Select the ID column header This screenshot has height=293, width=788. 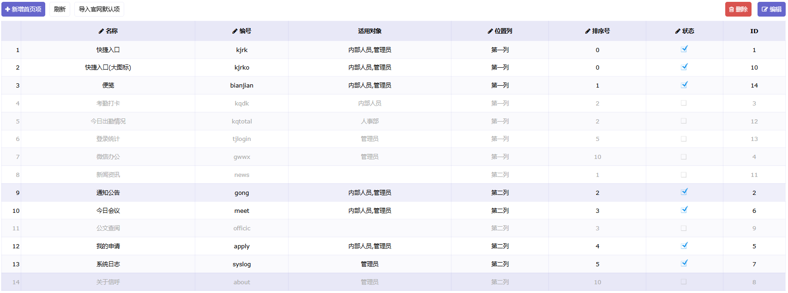[754, 31]
